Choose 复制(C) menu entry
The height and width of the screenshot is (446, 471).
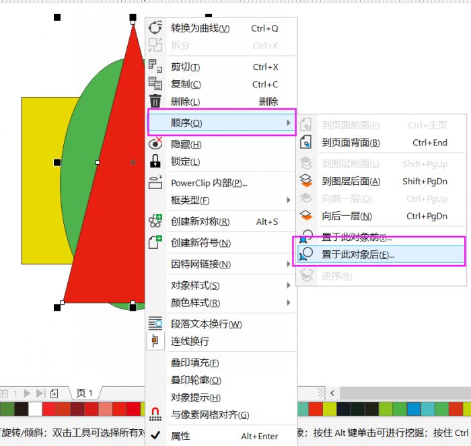[221, 84]
